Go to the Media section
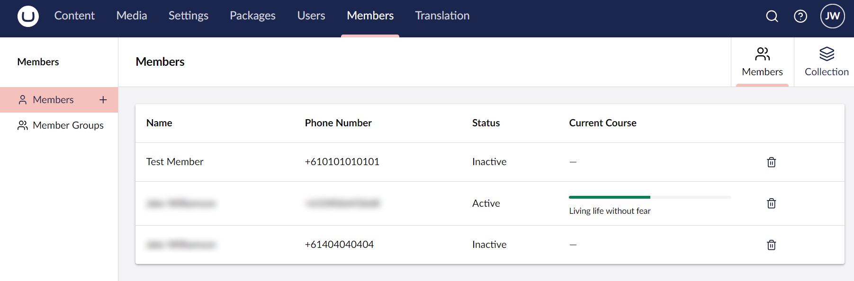The width and height of the screenshot is (854, 281). 132,16
